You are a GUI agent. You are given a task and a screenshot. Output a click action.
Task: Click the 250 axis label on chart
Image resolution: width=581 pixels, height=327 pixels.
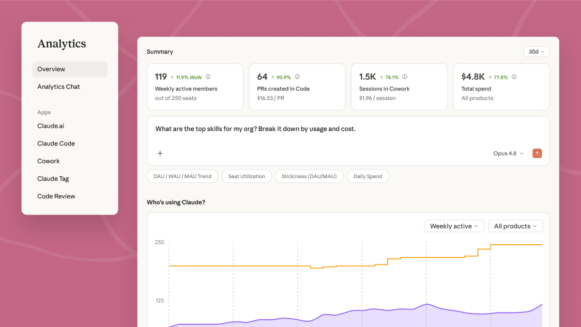(x=160, y=242)
